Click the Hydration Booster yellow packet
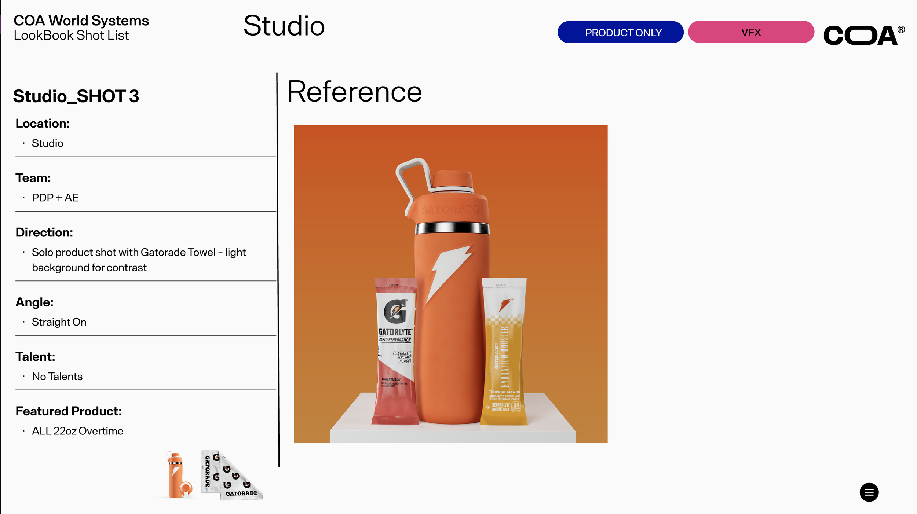The image size is (917, 514). 504,352
